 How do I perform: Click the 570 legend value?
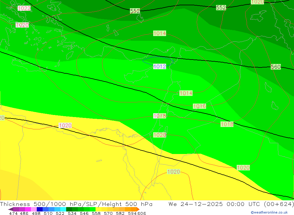108,214
